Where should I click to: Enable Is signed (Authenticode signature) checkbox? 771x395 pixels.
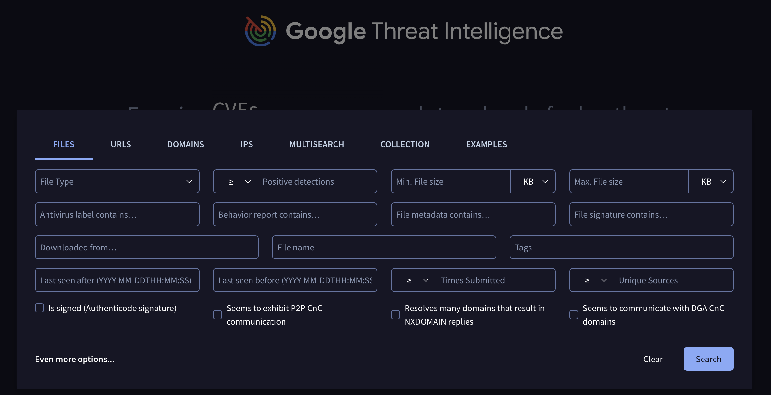click(39, 308)
